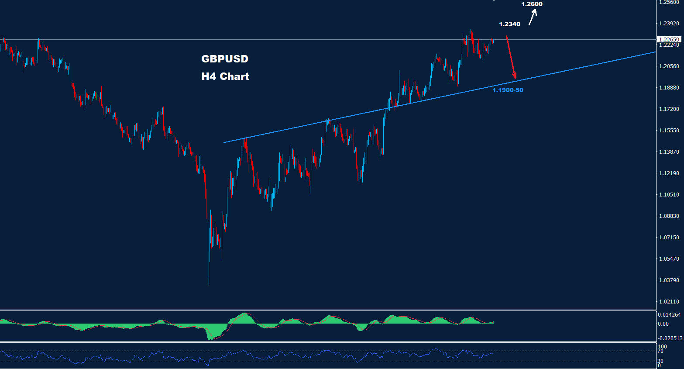Screen dimensions: 684x369
Task: Click the 1.2600 target price label
Action: tap(532, 4)
